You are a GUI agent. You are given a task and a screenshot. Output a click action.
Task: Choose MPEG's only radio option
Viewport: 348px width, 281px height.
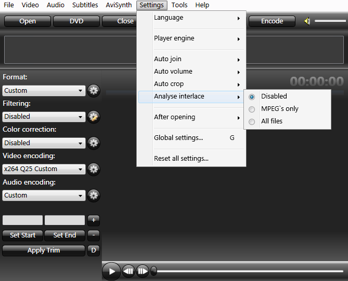[252, 109]
